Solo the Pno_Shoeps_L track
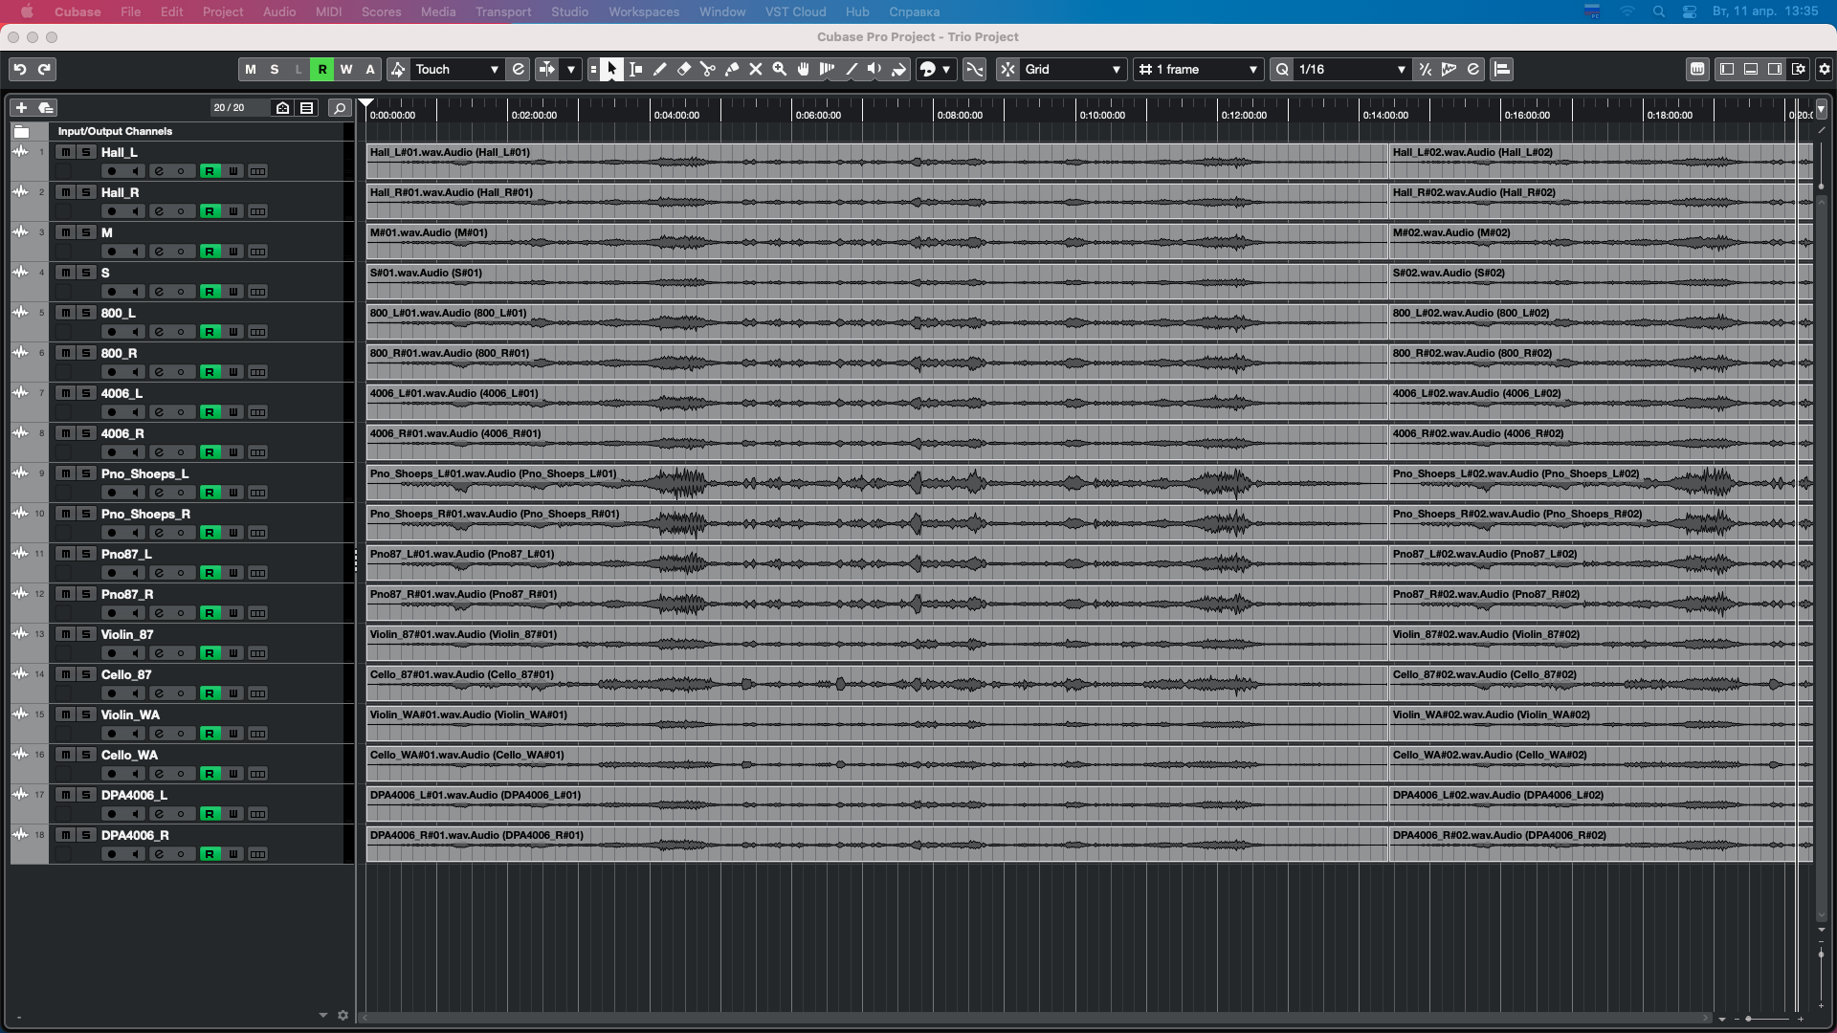 [x=86, y=473]
